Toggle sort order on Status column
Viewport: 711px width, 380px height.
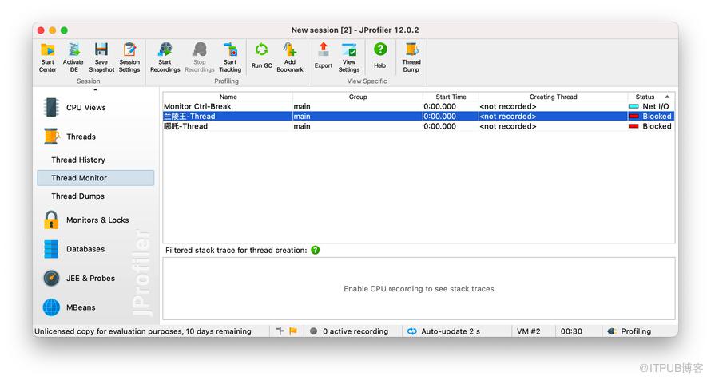[x=651, y=97]
